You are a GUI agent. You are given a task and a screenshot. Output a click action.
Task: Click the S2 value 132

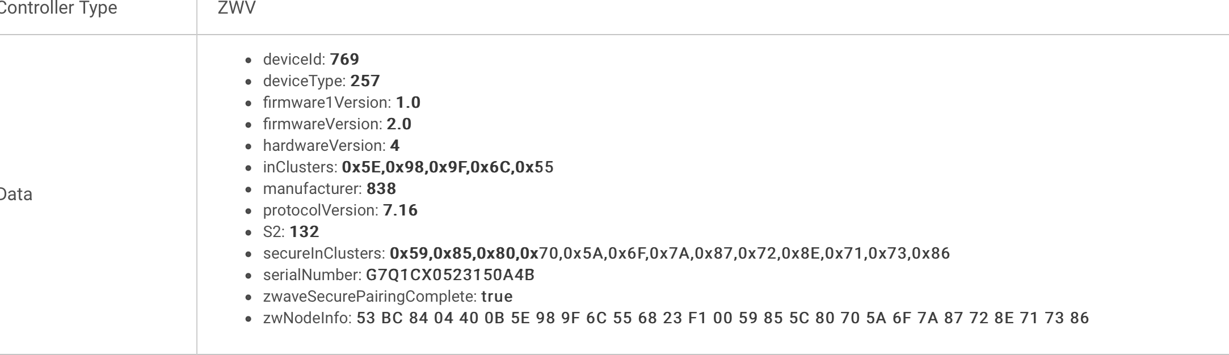tap(304, 232)
